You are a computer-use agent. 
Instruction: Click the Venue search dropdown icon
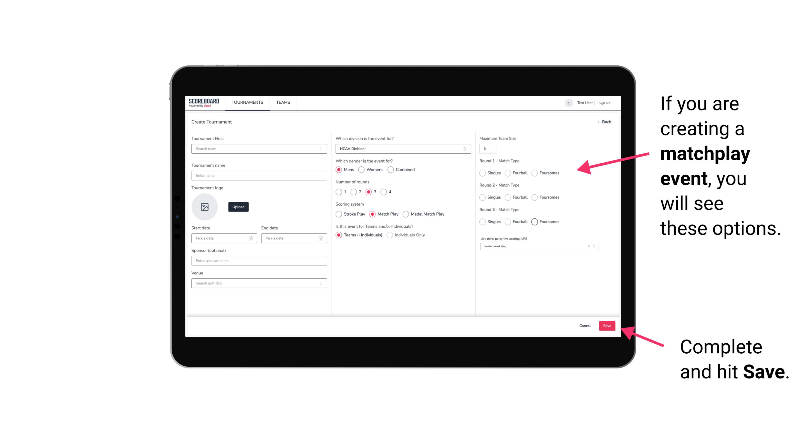point(320,283)
